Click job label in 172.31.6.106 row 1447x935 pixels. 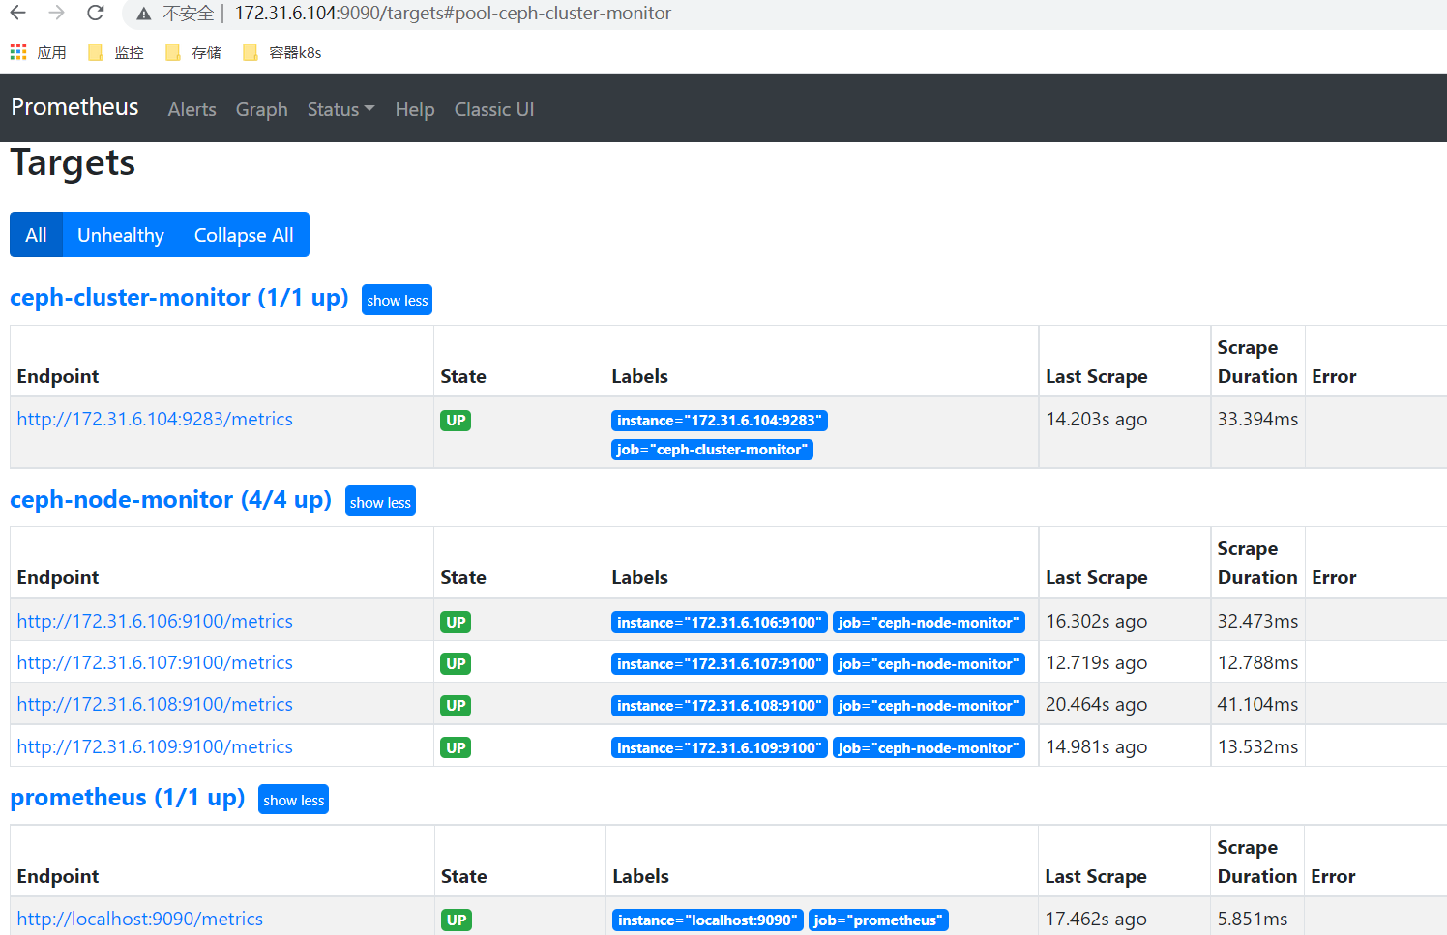pyautogui.click(x=929, y=623)
